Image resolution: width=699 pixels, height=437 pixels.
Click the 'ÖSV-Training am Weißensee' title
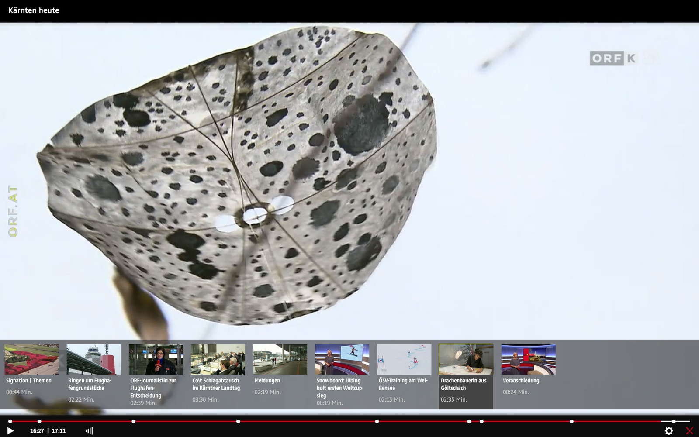[x=403, y=384]
